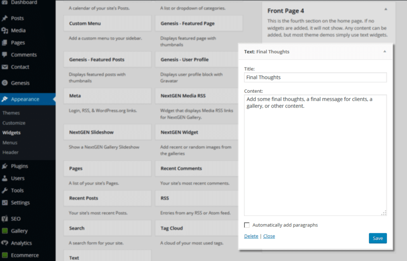The image size is (407, 261).
Task: Select the Genesis - User Profile widget
Action: tap(197, 59)
